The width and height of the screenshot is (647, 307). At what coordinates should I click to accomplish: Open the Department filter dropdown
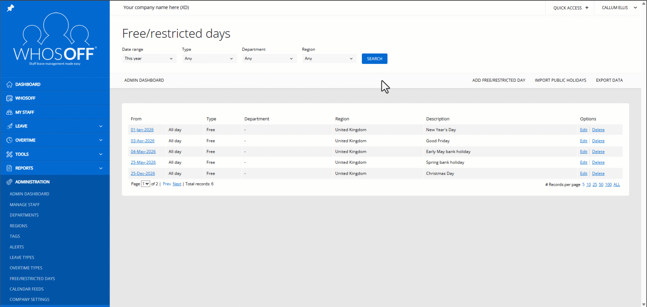[x=269, y=59]
